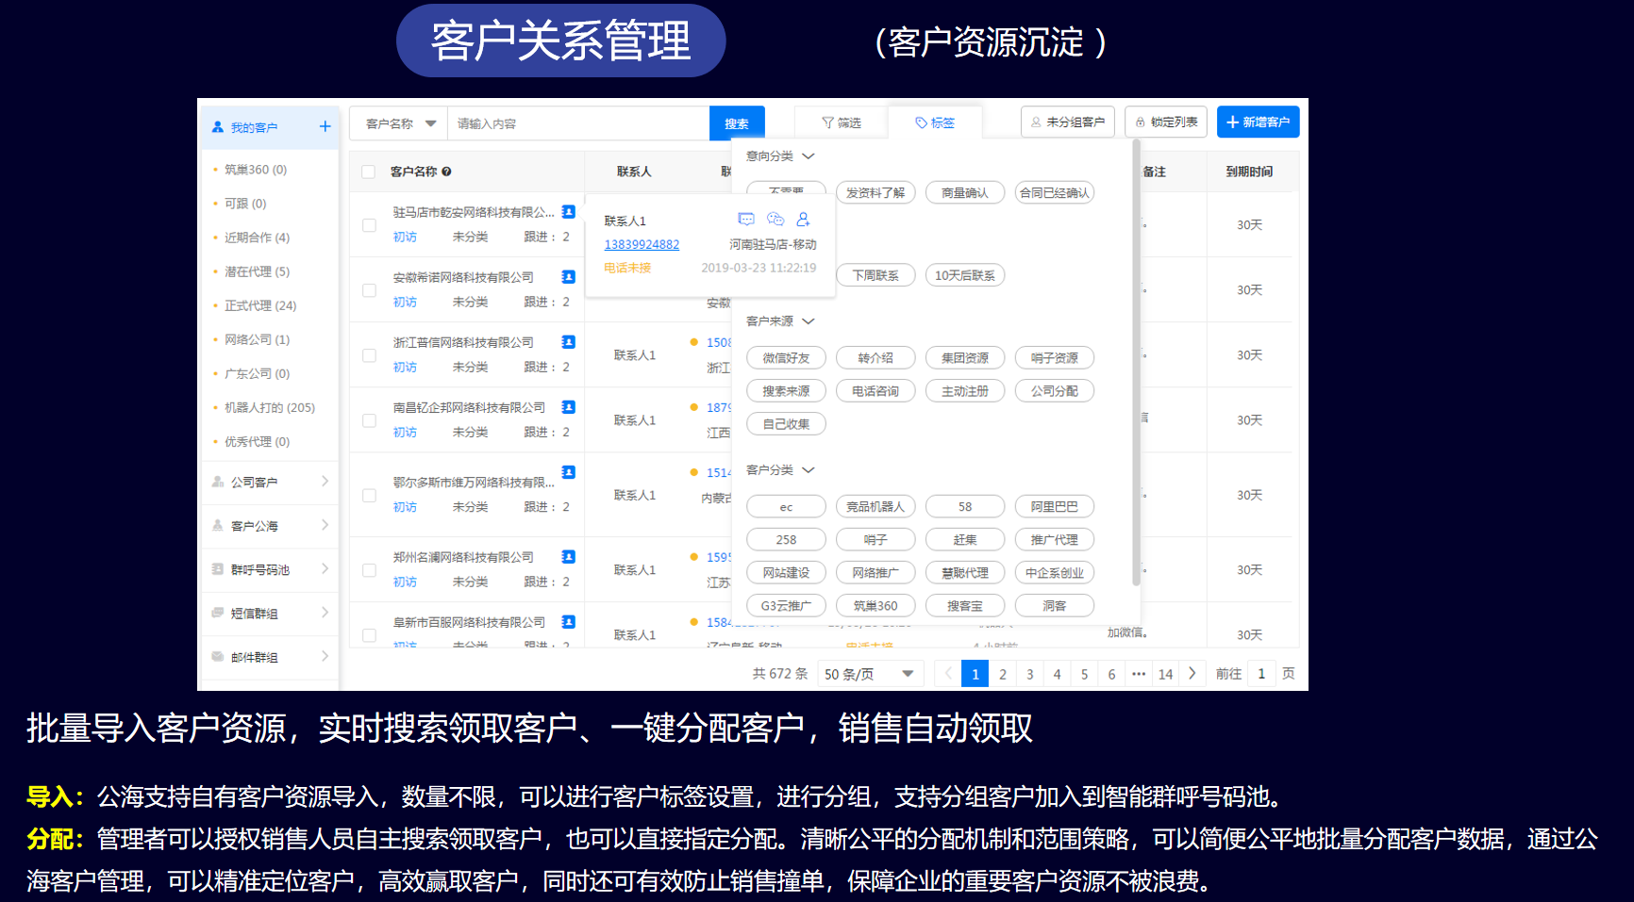Click the WeChat icon in contact popup
The width and height of the screenshot is (1634, 902).
[x=775, y=220]
